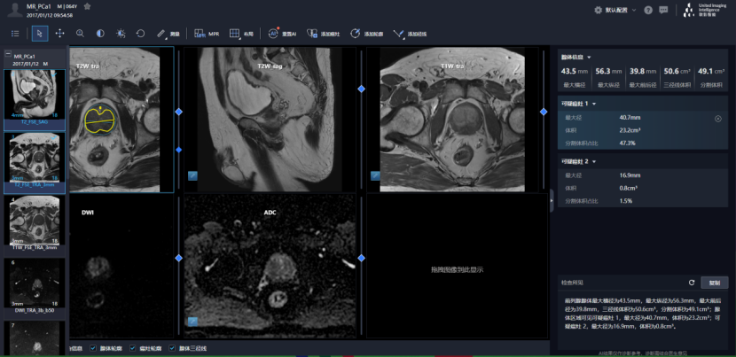Open the feedback chat bubble icon
The height and width of the screenshot is (357, 736).
pos(663,10)
